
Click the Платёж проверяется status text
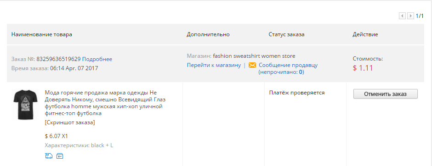click(x=297, y=93)
